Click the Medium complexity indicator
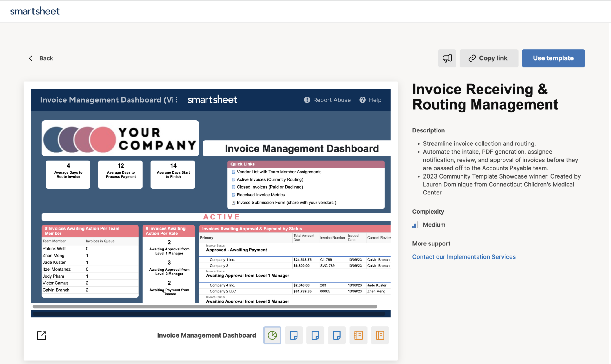 point(429,225)
